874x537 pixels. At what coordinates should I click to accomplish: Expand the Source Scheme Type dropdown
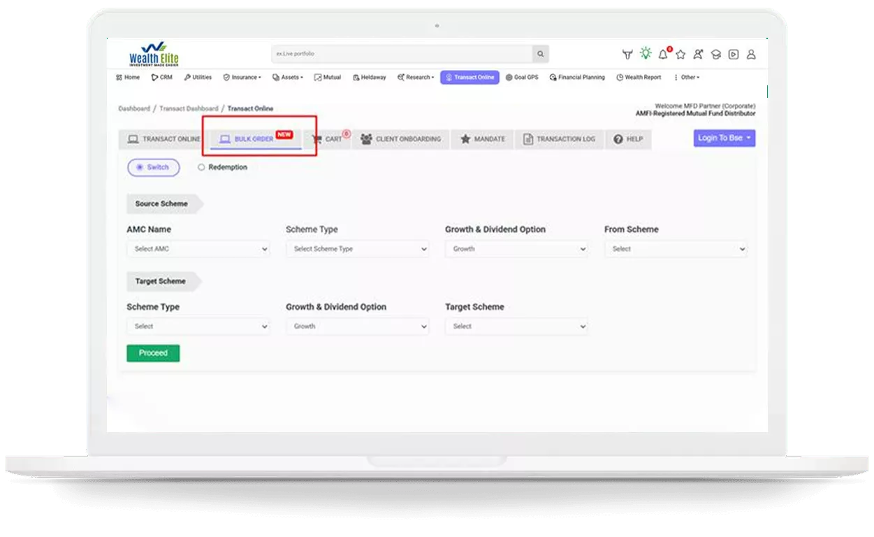point(358,249)
